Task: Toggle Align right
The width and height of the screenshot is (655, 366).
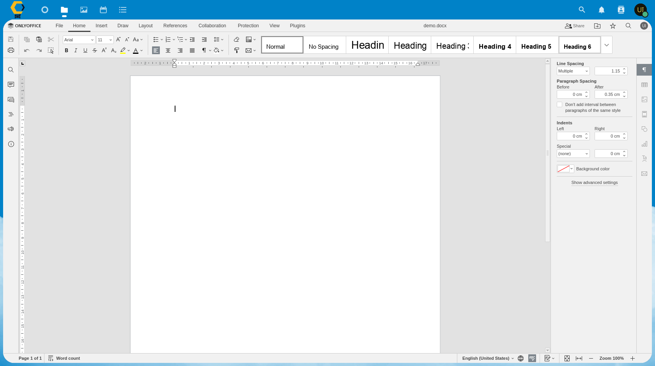Action: (x=180, y=50)
